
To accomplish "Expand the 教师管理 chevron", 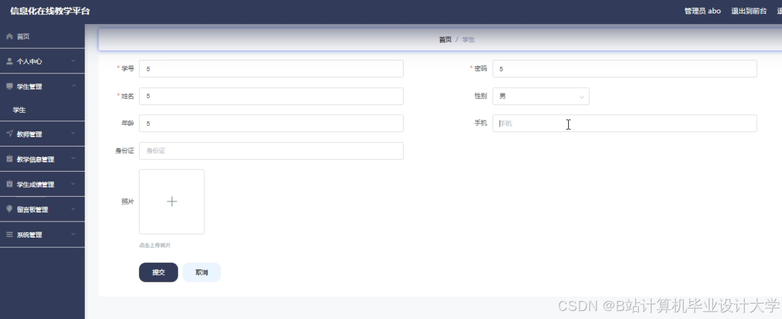I will point(74,134).
